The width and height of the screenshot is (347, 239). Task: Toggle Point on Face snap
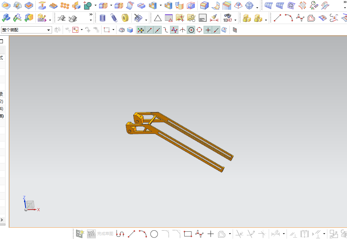[x=224, y=30]
